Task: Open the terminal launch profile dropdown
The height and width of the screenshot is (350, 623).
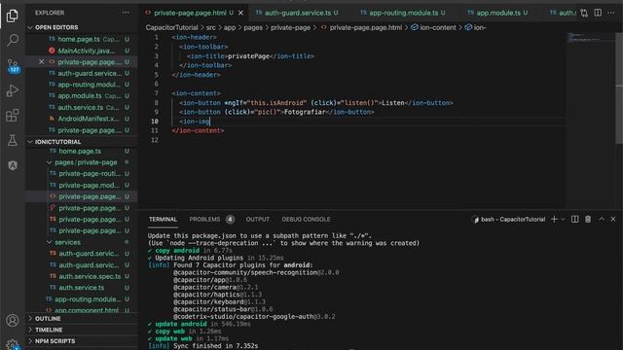Action: point(563,219)
